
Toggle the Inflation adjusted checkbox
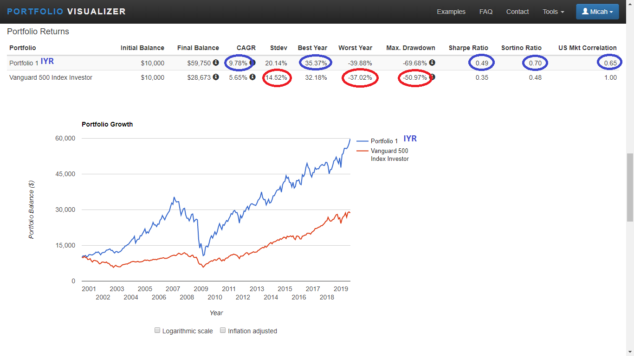click(223, 331)
